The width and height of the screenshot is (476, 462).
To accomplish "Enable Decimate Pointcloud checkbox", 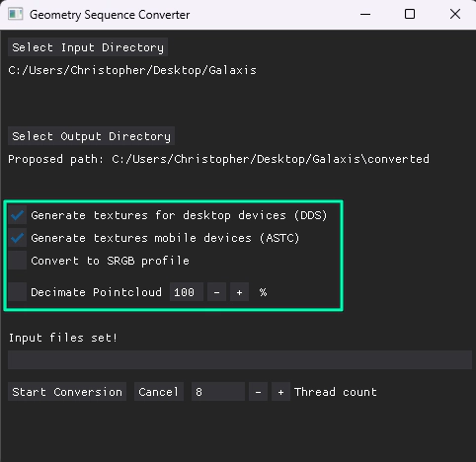I will coord(17,292).
